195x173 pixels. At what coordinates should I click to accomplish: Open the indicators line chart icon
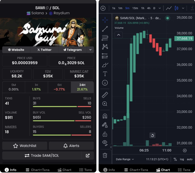coord(169,8)
